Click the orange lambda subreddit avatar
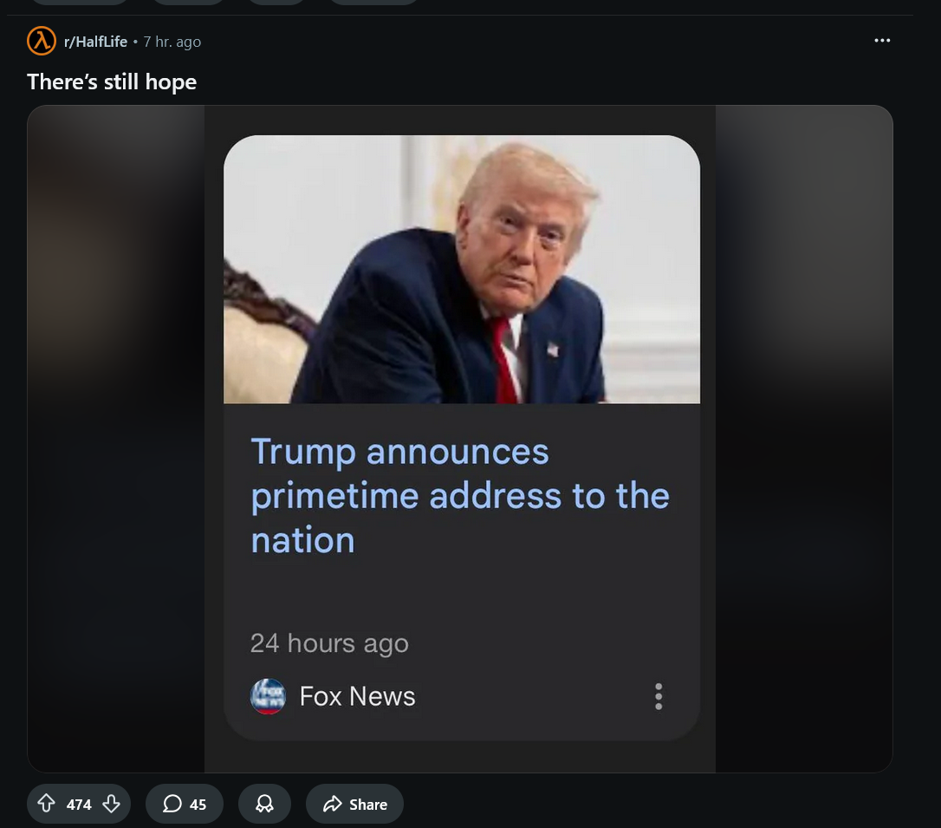This screenshot has width=941, height=828. [42, 41]
